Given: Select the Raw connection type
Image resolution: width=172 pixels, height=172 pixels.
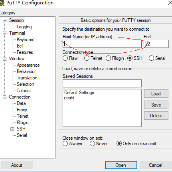Looking at the screenshot, I should click(65, 58).
